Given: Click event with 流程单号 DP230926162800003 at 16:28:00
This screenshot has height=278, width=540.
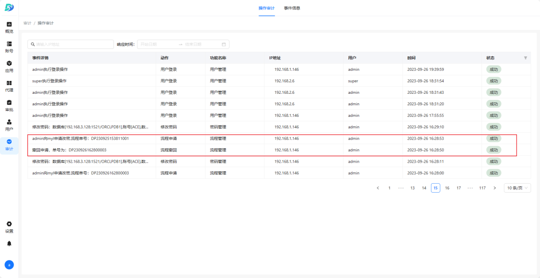Looking at the screenshot, I should [80, 173].
